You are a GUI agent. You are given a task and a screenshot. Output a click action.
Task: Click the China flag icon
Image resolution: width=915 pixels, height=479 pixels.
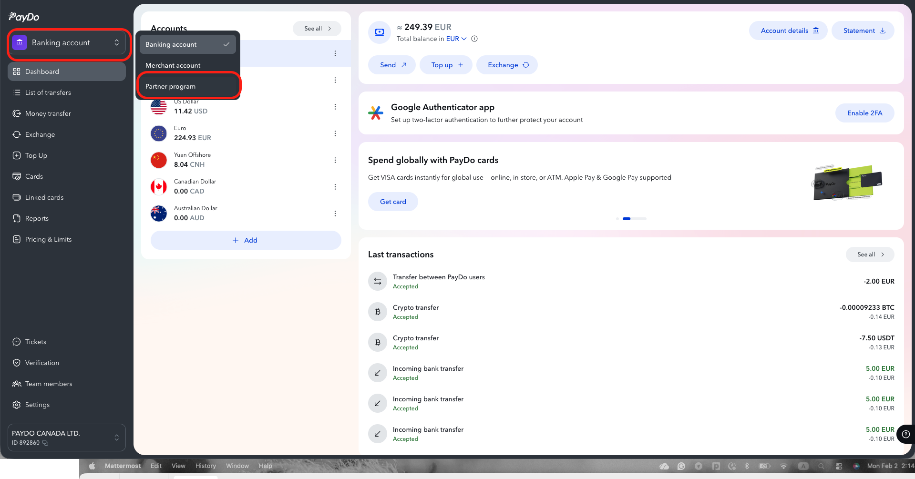159,160
